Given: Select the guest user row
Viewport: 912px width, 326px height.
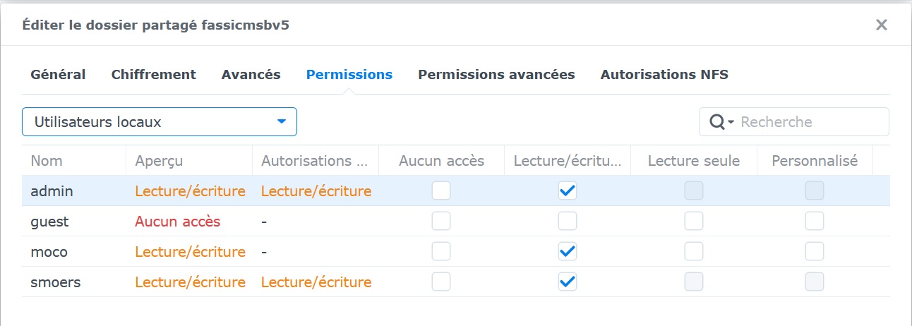Looking at the screenshot, I should point(456,222).
